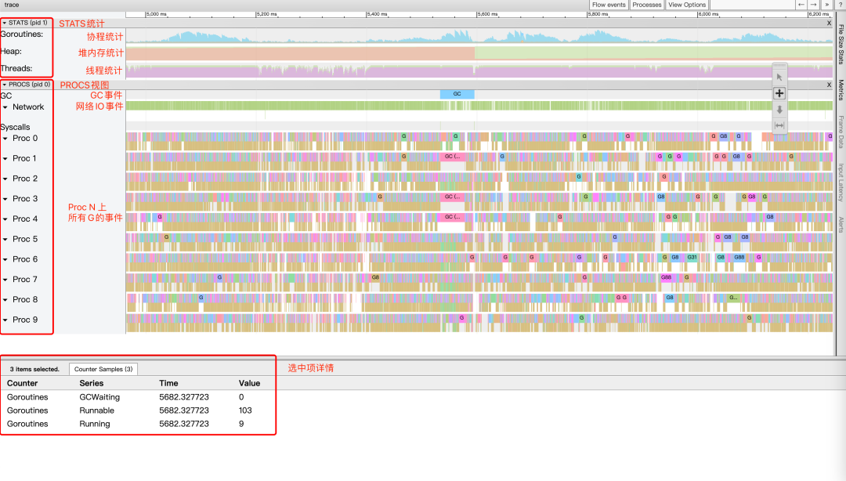Viewport: 846px width, 481px height.
Task: Click the value 103 in Runnable row
Action: tap(245, 410)
